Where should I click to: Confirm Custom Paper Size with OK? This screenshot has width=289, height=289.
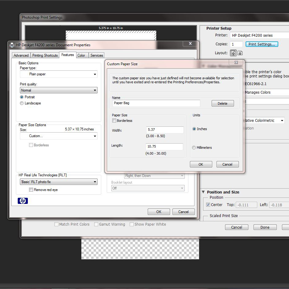click(201, 164)
